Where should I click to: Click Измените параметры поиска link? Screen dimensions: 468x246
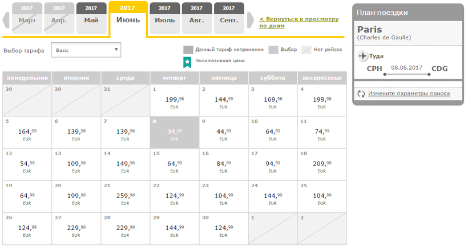pyautogui.click(x=409, y=94)
